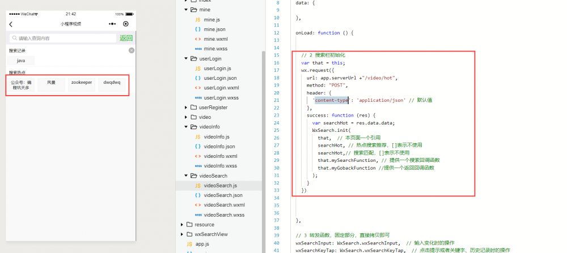Click the 搜索记录 heading in simulator

click(18, 51)
